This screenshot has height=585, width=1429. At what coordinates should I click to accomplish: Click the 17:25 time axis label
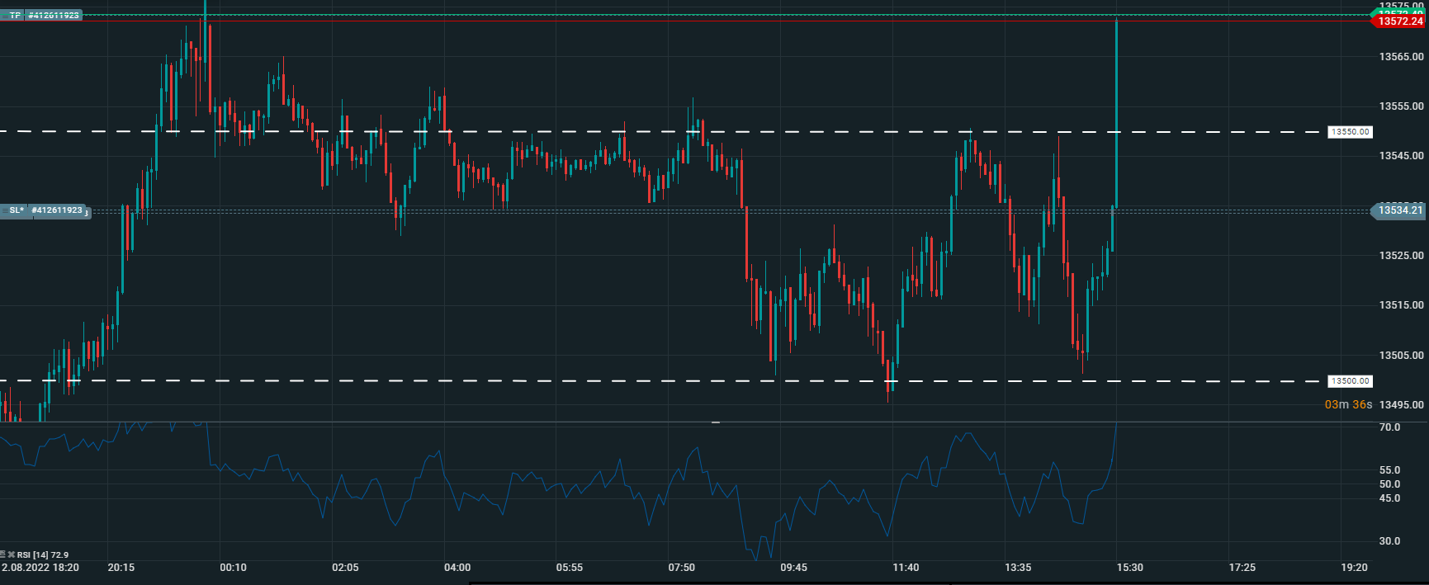click(1242, 568)
